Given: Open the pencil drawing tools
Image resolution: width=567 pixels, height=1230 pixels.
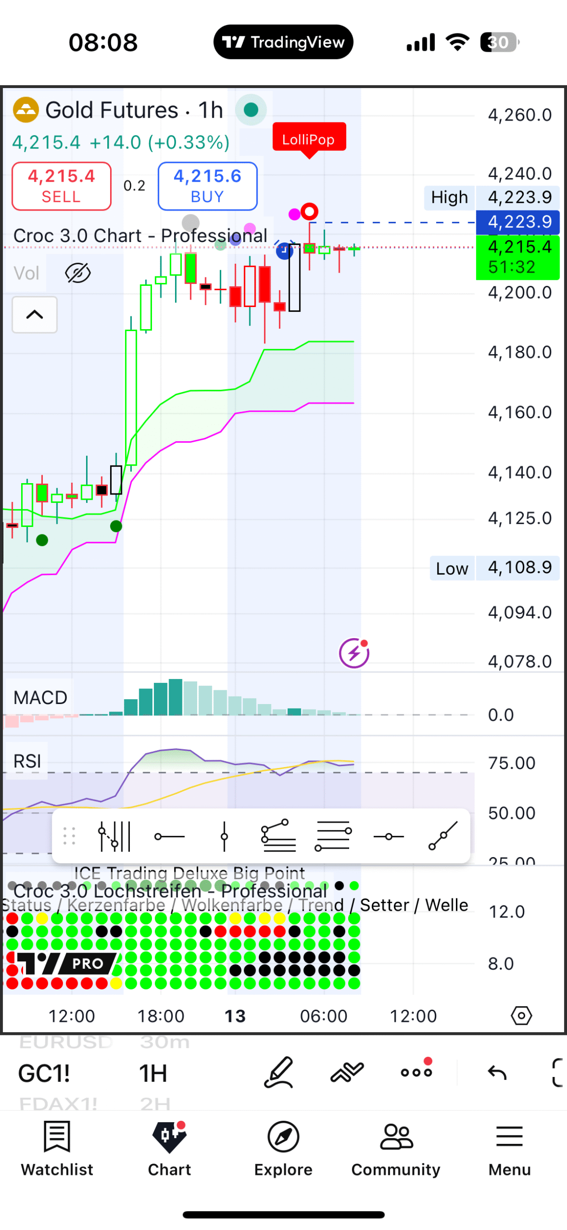Looking at the screenshot, I should coord(279,1073).
